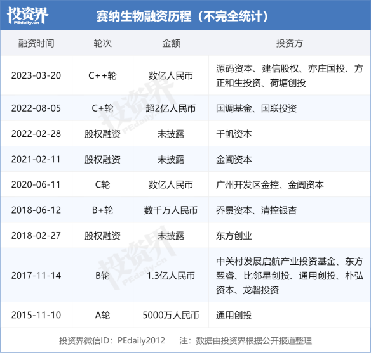Screen dimensions: 371x353
Task: Click the 5000万人民币 amount cell
Action: (x=171, y=315)
